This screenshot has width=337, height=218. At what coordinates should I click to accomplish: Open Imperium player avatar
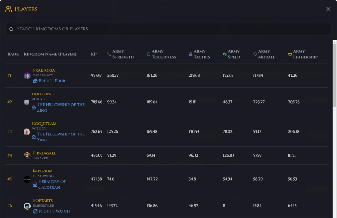click(27, 179)
